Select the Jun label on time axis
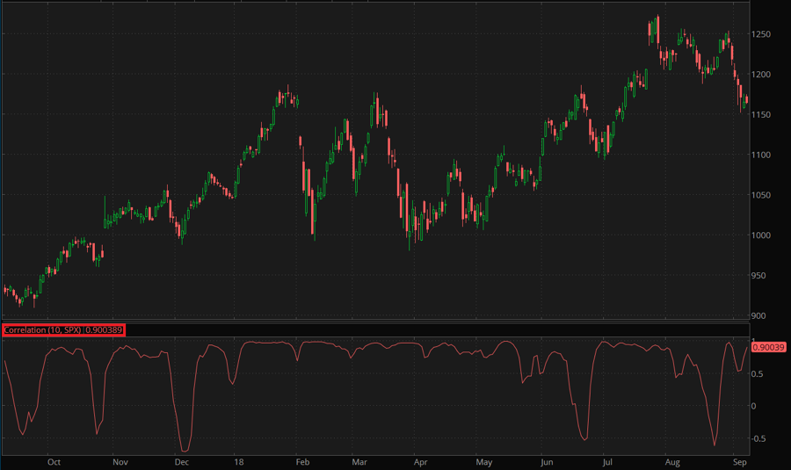Image resolution: width=791 pixels, height=470 pixels. 547,461
